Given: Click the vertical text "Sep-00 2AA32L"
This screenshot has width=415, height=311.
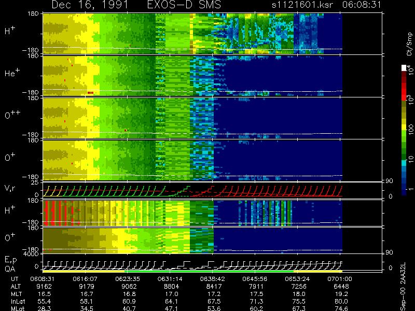Looking at the screenshot, I should point(403,286).
